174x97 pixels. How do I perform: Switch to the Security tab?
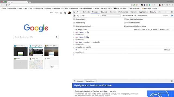click(153, 12)
